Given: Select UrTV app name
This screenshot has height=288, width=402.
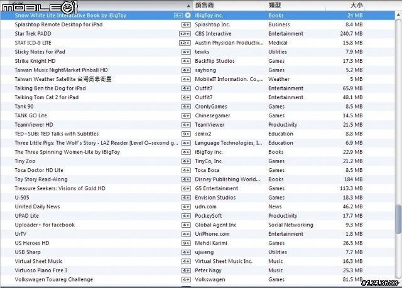Looking at the screenshot, I should click(x=21, y=234).
